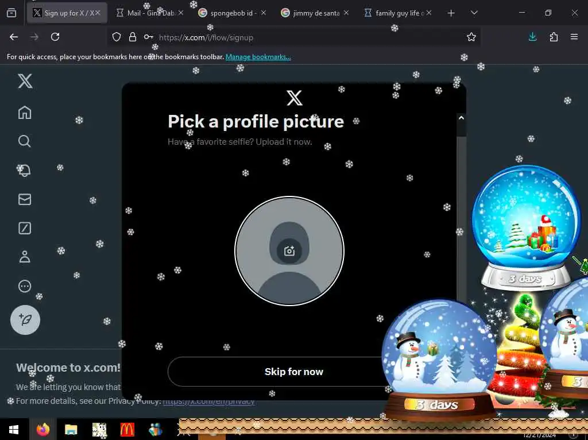This screenshot has height=440, width=588.
Task: Bookmark page with the star icon
Action: [471, 37]
